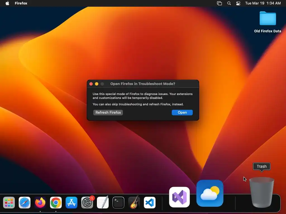The width and height of the screenshot is (286, 214).
Task: Click the date and time in menu bar
Action: click(263, 3)
